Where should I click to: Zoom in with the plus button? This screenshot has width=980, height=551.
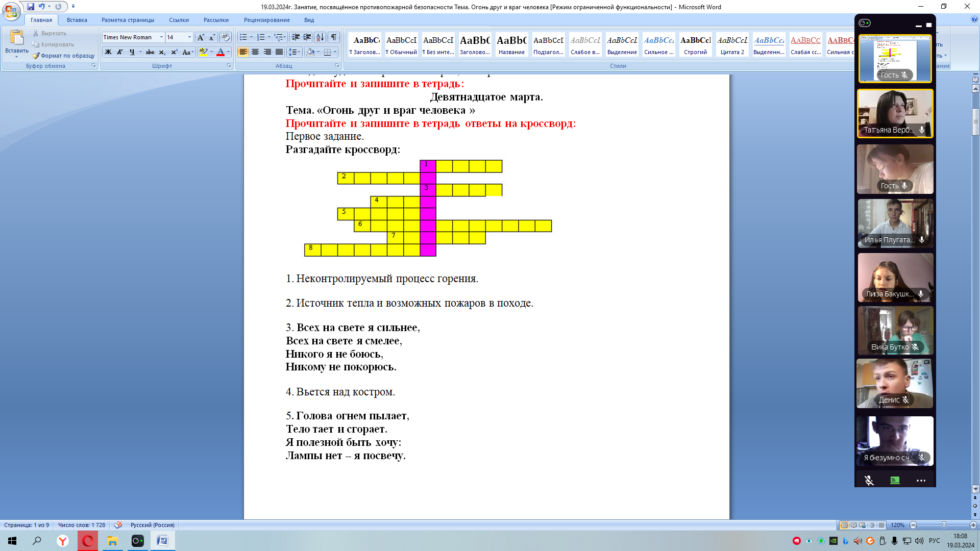click(973, 525)
